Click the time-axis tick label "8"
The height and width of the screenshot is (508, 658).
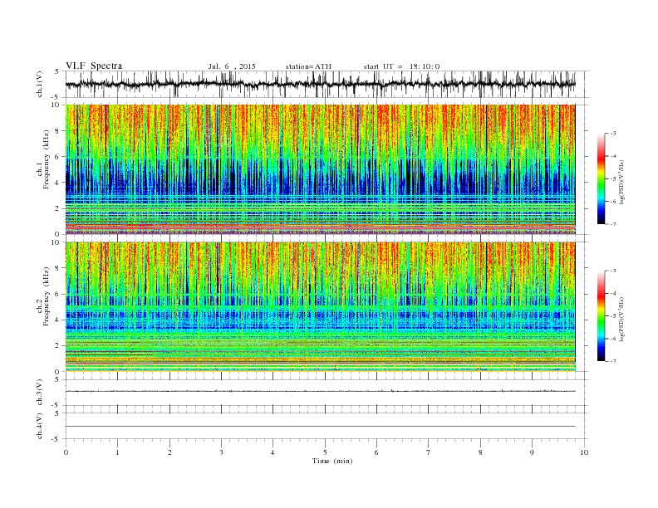coord(480,452)
